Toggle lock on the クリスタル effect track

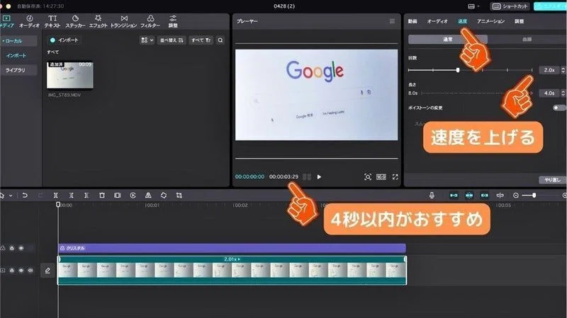coord(12,248)
